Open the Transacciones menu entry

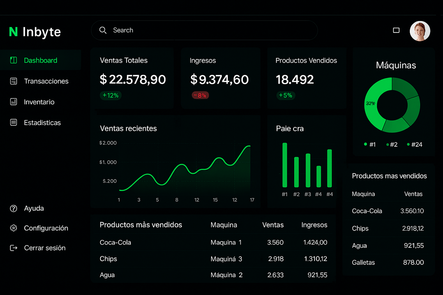(x=46, y=81)
